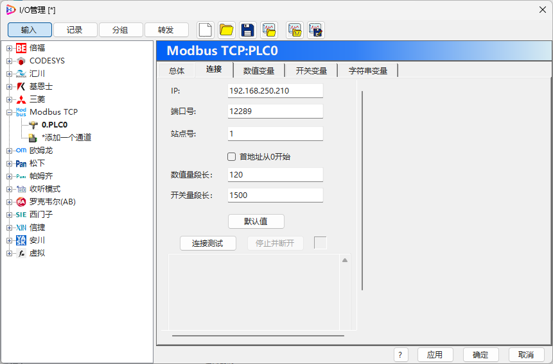Select the 0.PLC0 channel in tree
Viewport: 553px width, 364px height.
pos(55,125)
